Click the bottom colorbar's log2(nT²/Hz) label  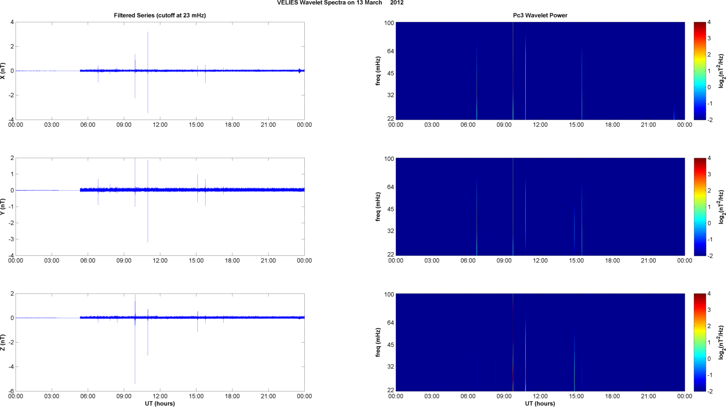tap(721, 342)
